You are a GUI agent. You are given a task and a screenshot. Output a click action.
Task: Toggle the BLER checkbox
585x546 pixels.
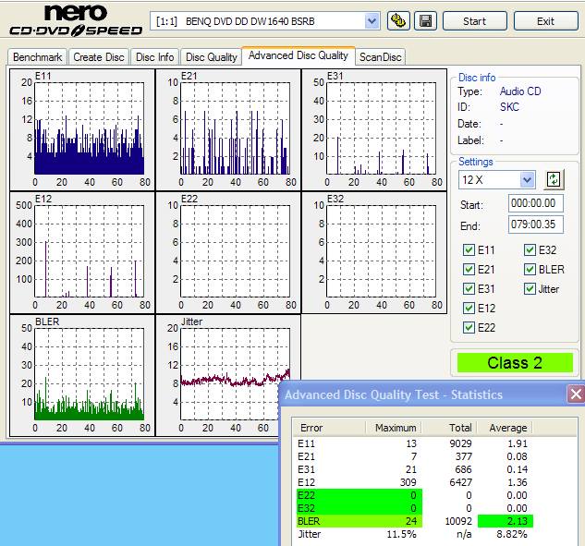530,270
